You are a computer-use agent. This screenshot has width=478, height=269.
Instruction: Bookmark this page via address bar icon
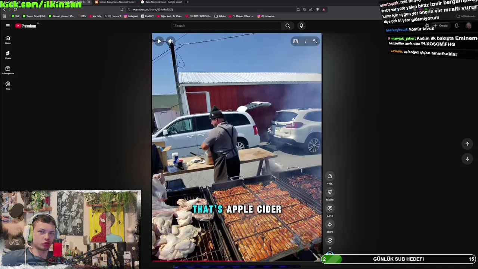pos(122,9)
